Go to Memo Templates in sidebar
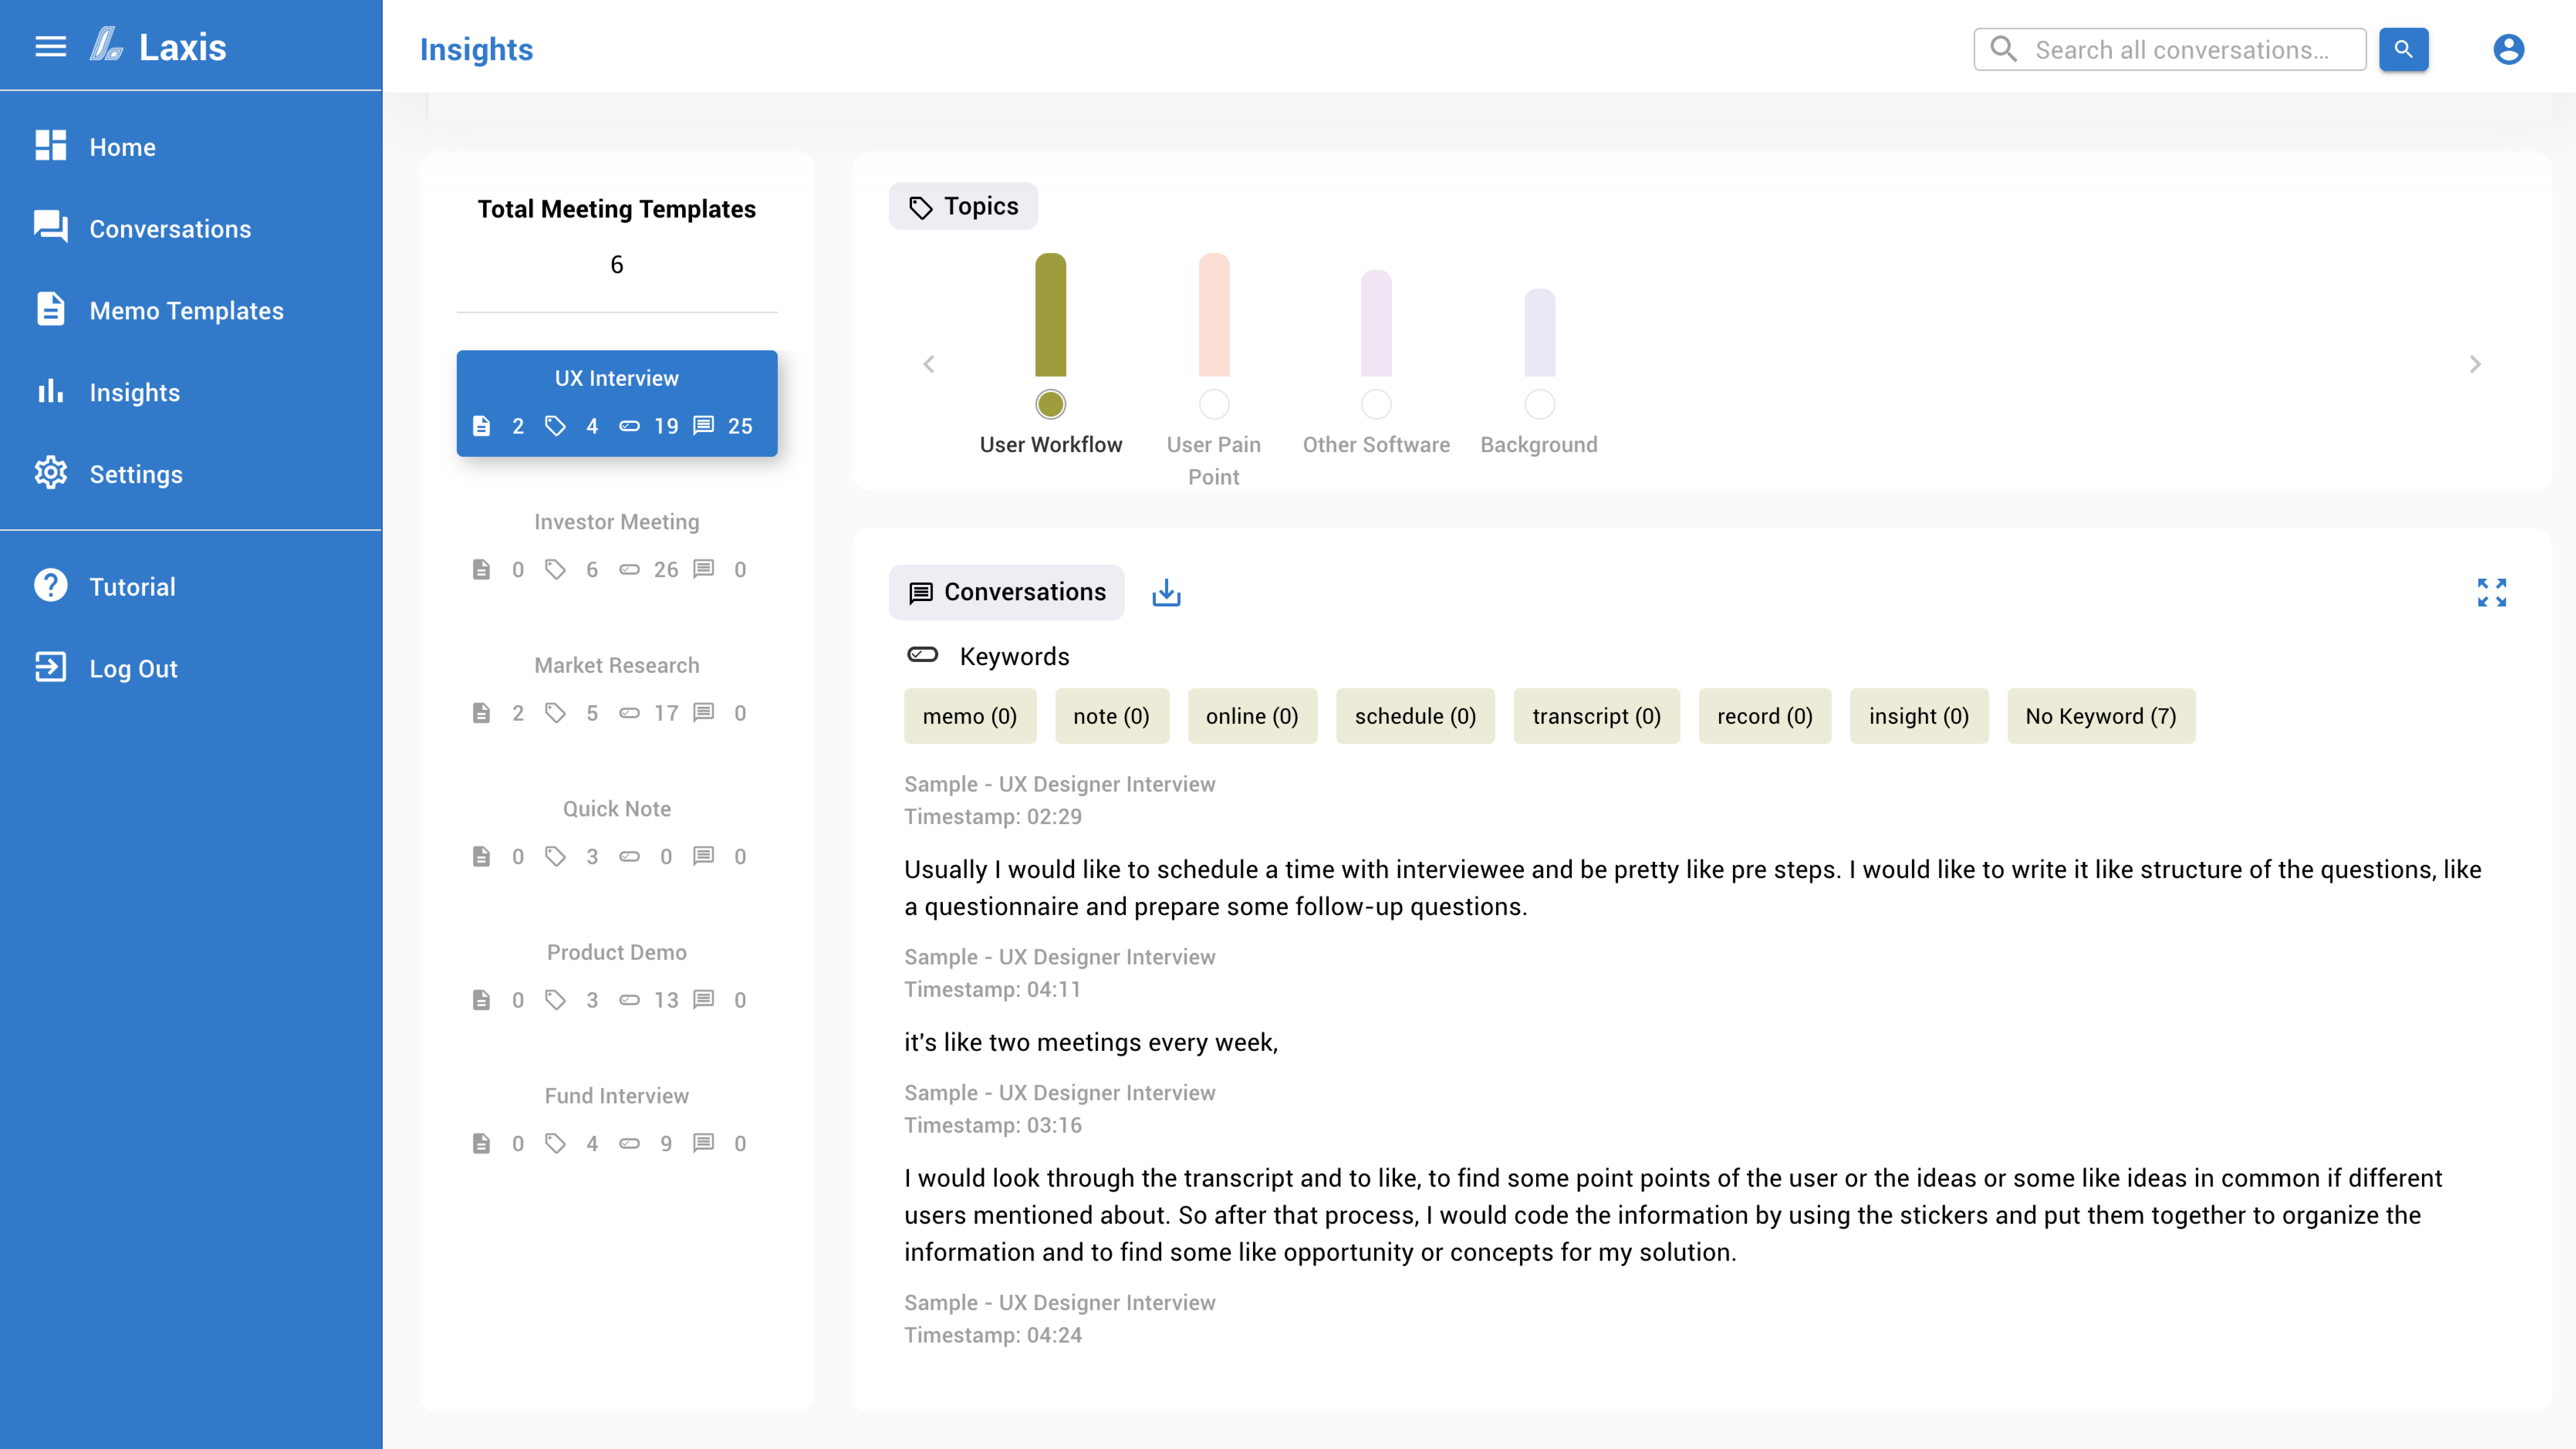 (186, 311)
